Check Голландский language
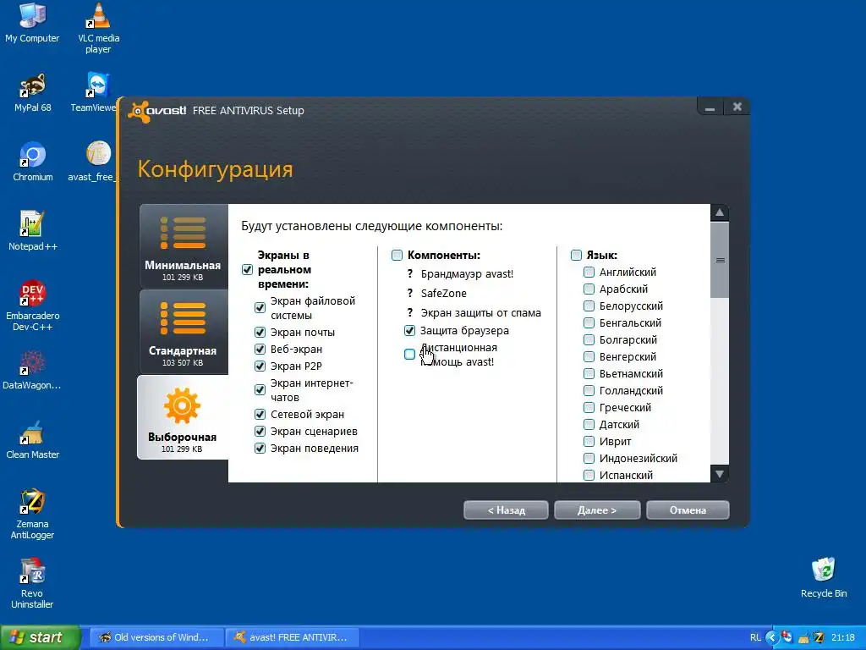Image resolution: width=866 pixels, height=650 pixels. tap(589, 391)
